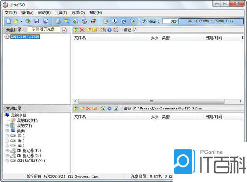This screenshot has width=247, height=182.
Task: Click the gear icon in 本地目录 toolbar
Action: pos(110,109)
